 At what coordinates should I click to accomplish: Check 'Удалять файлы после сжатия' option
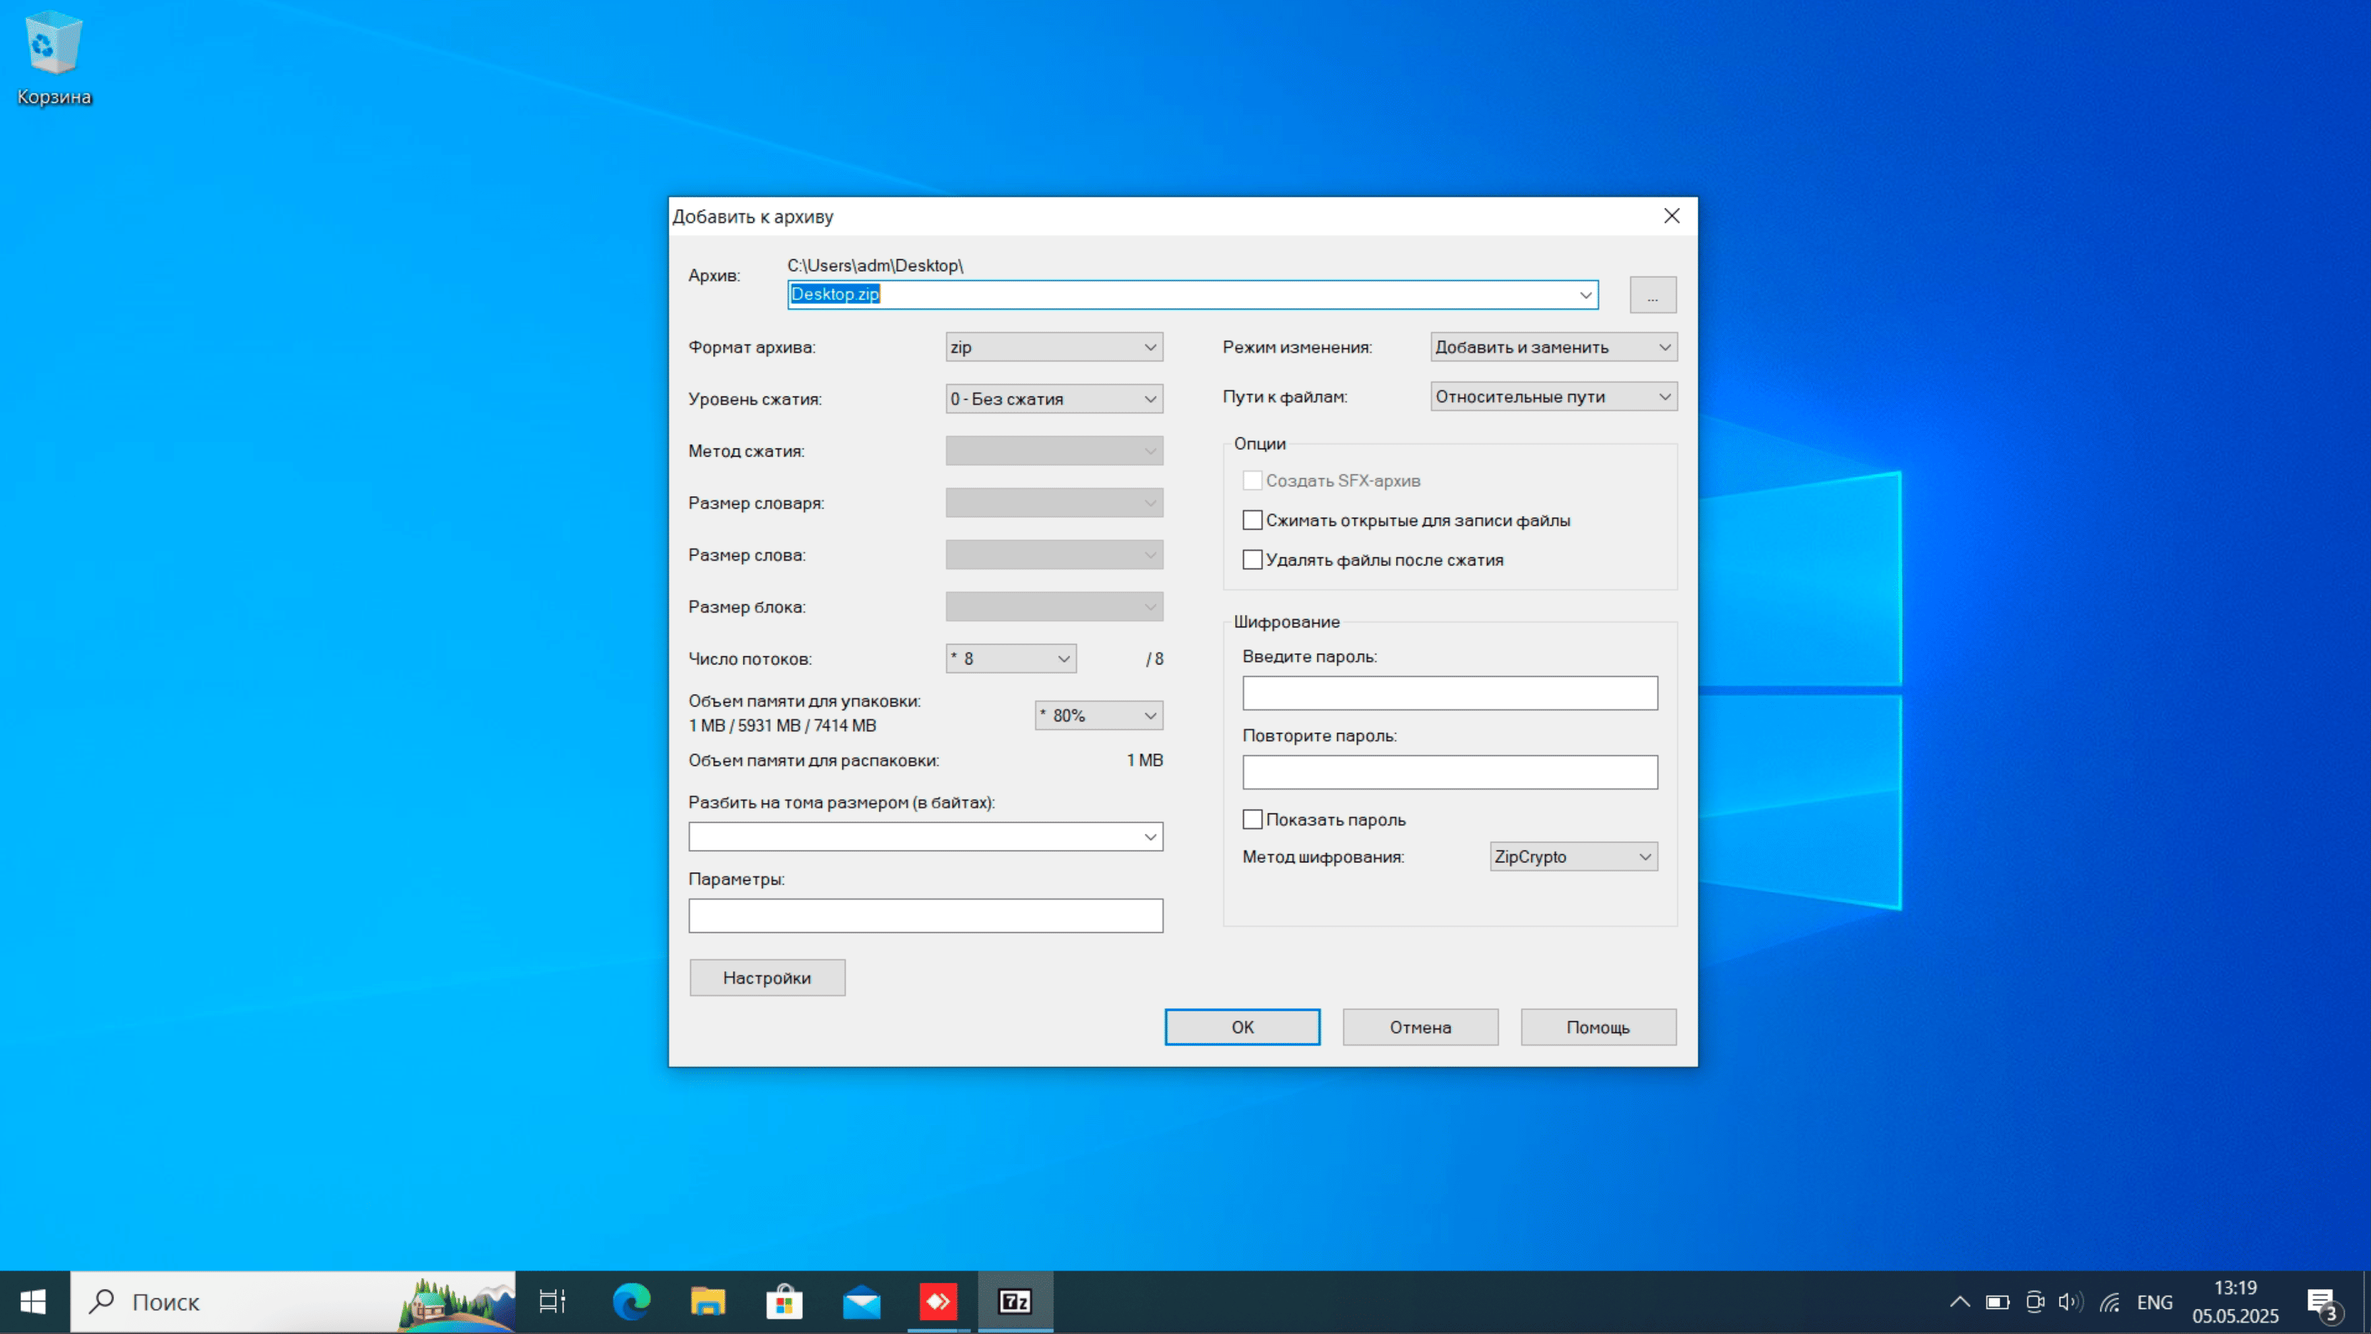(x=1251, y=559)
